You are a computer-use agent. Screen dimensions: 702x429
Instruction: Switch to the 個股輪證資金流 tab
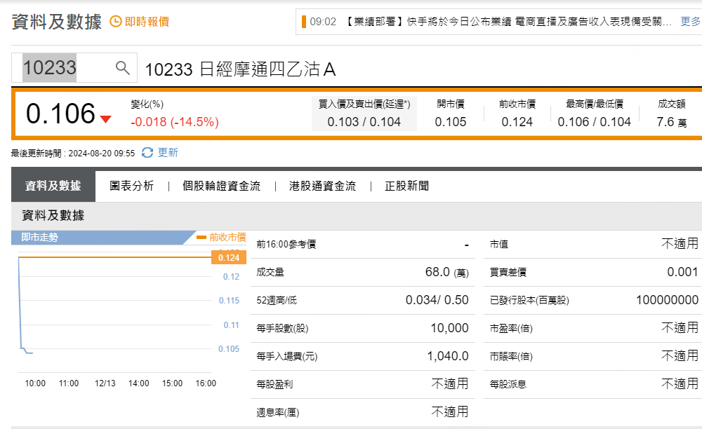coord(222,186)
